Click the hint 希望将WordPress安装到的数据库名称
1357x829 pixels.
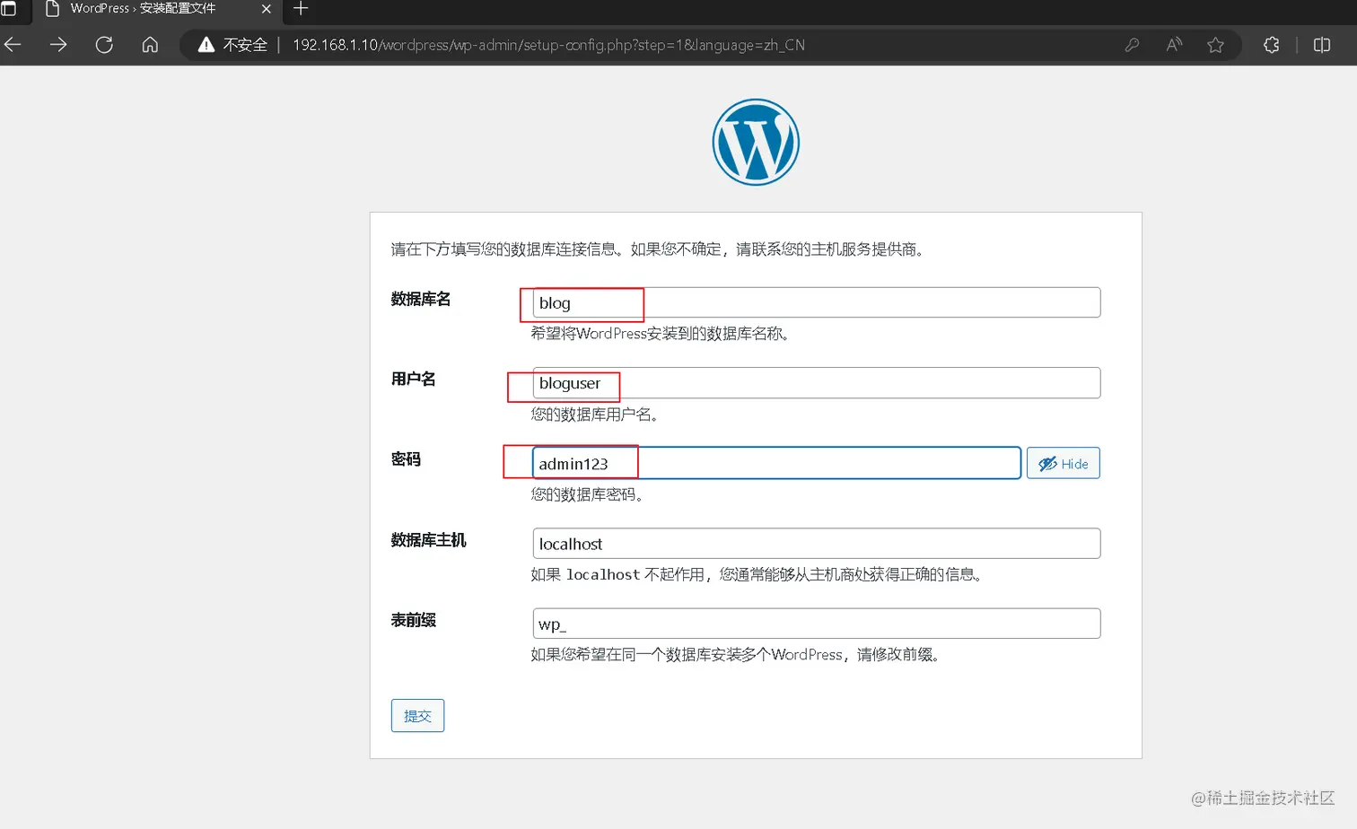[x=660, y=334]
